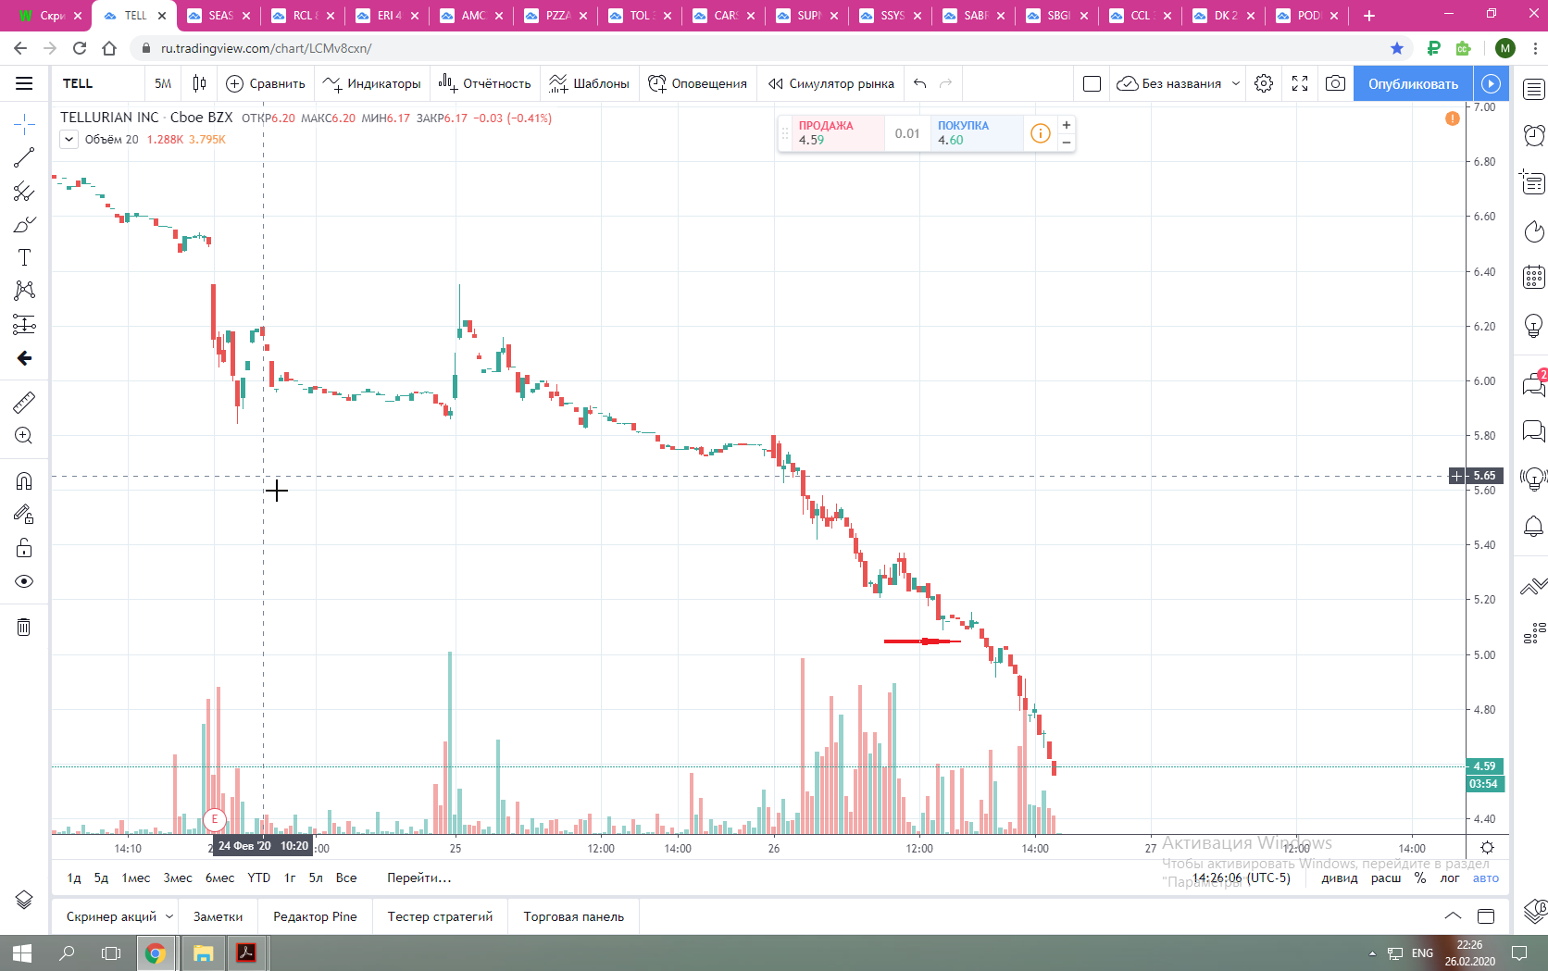Click the Опубликовать publish button
Viewport: 1548px width, 971px height.
(1413, 83)
